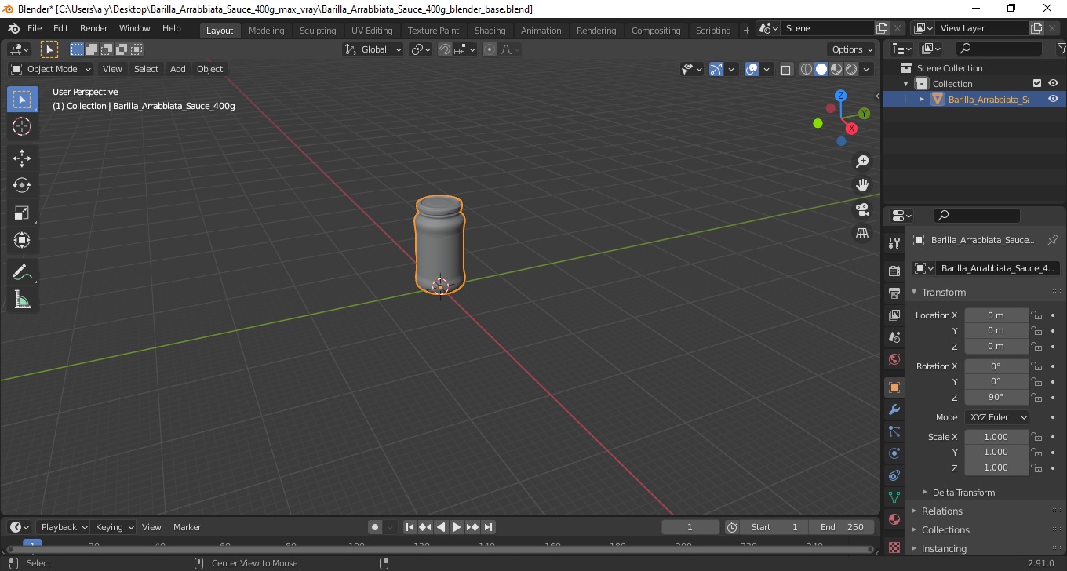This screenshot has width=1067, height=571.
Task: Open Keying dropdown in timeline
Action: tap(114, 527)
